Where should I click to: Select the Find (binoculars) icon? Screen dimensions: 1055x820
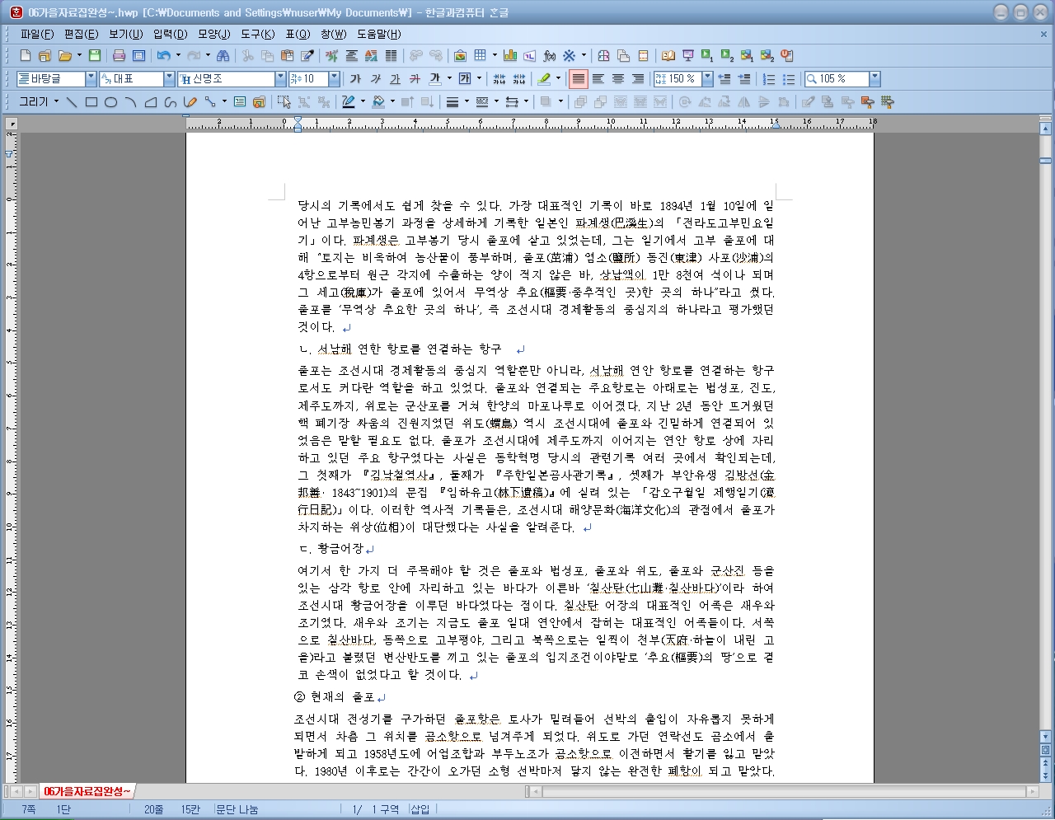click(223, 54)
